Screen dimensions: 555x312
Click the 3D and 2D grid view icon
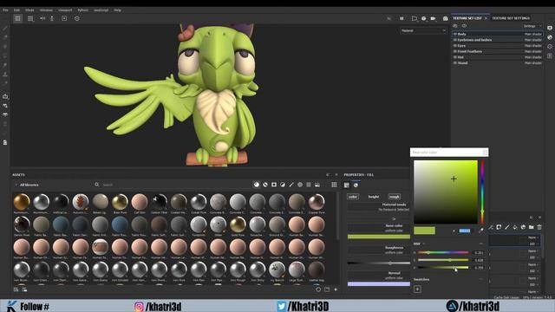tap(17, 18)
